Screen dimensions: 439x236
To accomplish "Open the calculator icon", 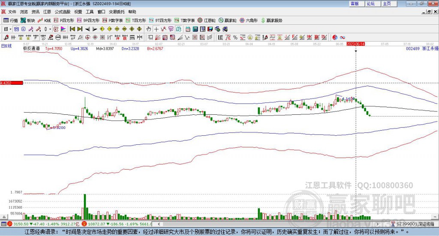I will (x=195, y=29).
